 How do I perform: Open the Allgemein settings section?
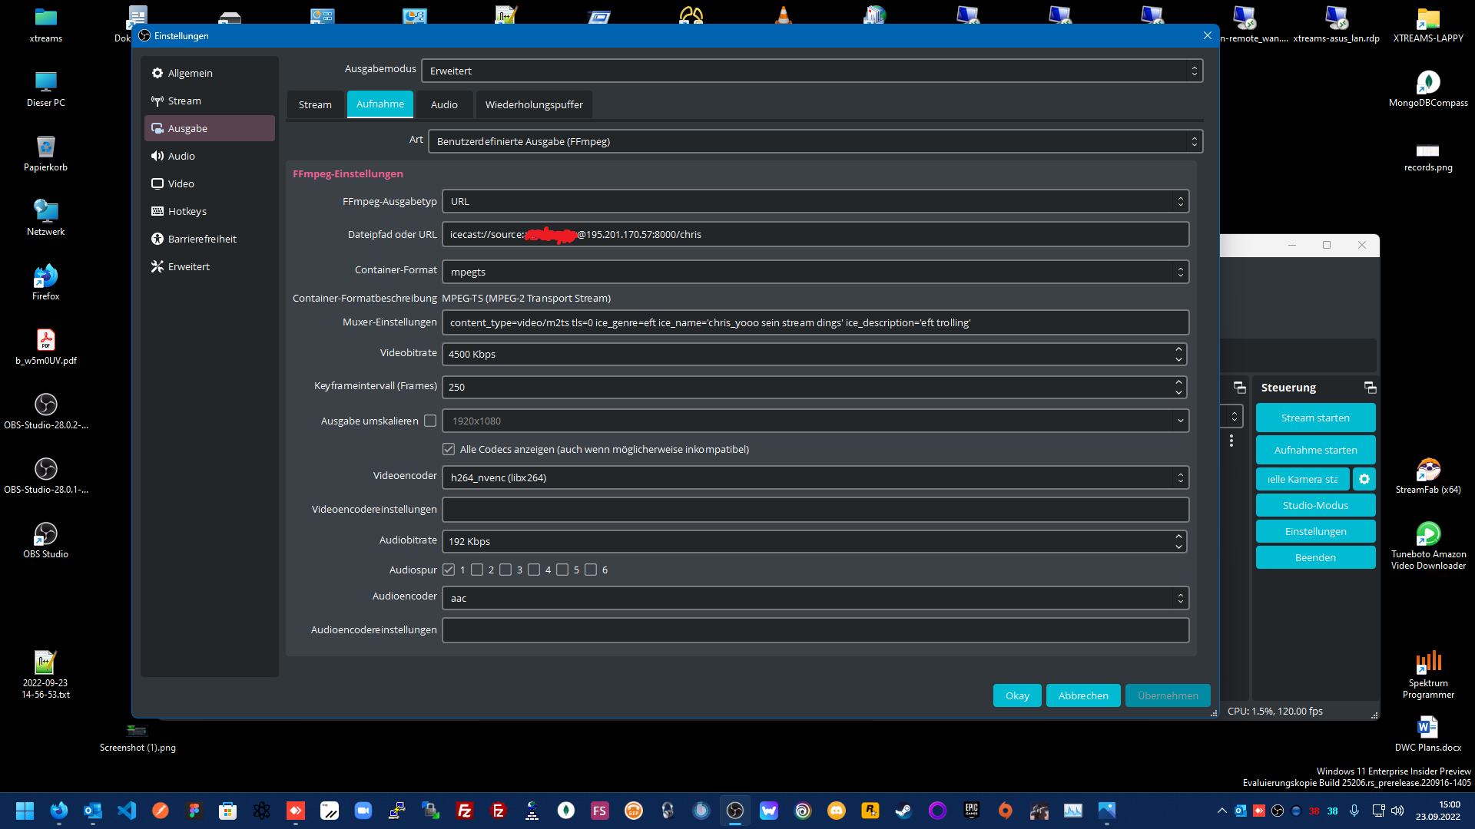tap(190, 73)
